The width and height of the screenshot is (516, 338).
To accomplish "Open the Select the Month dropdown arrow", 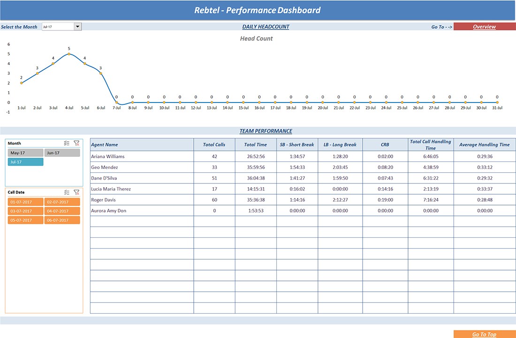I will (78, 27).
